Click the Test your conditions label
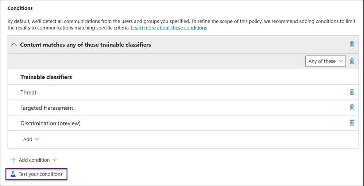The height and width of the screenshot is (186, 364). click(40, 174)
